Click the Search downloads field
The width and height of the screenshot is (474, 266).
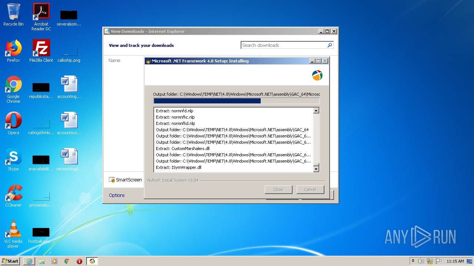(287, 45)
